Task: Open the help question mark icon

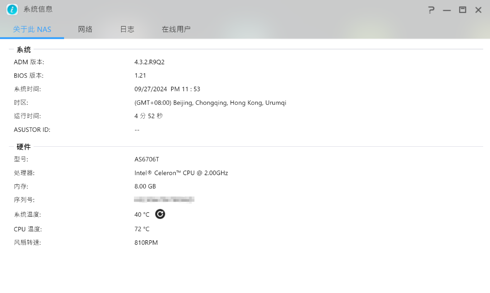Action: pos(431,10)
